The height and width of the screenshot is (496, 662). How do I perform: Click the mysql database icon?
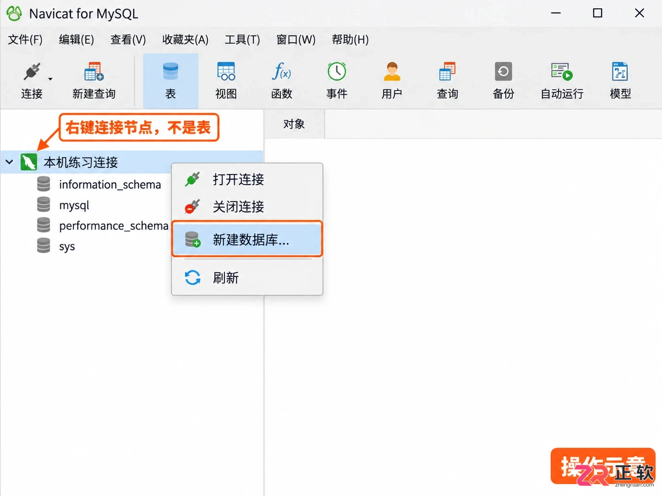click(x=44, y=205)
